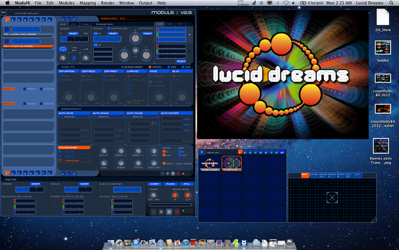Toggle the Alpha In checkbox in Particles
This screenshot has width=399, height=250.
pos(164,152)
